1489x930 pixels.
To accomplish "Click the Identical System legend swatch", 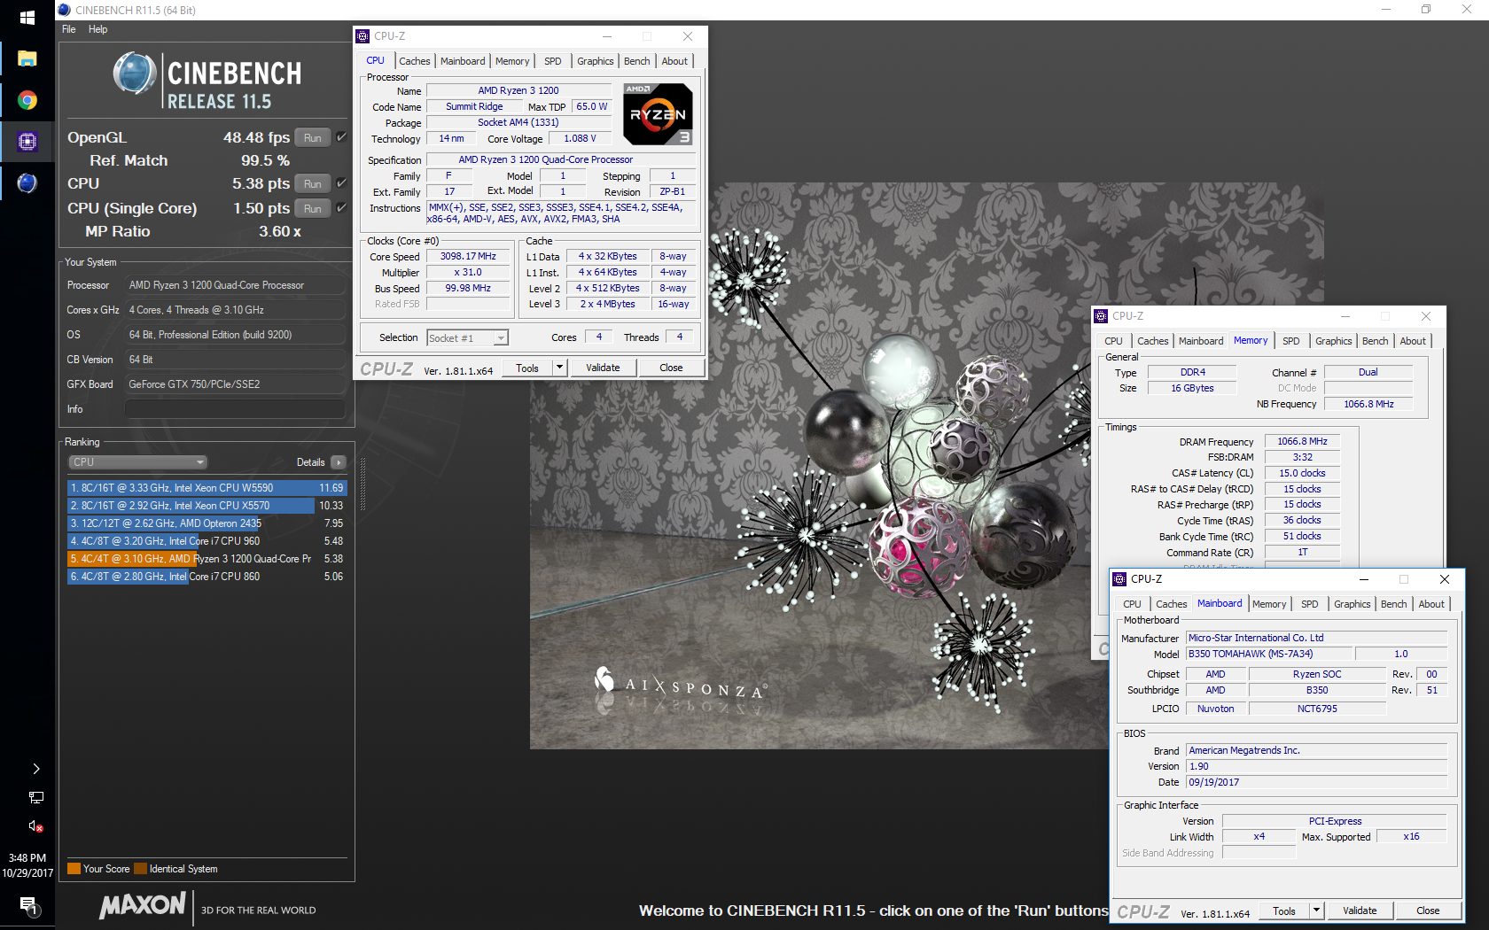I will coord(141,869).
